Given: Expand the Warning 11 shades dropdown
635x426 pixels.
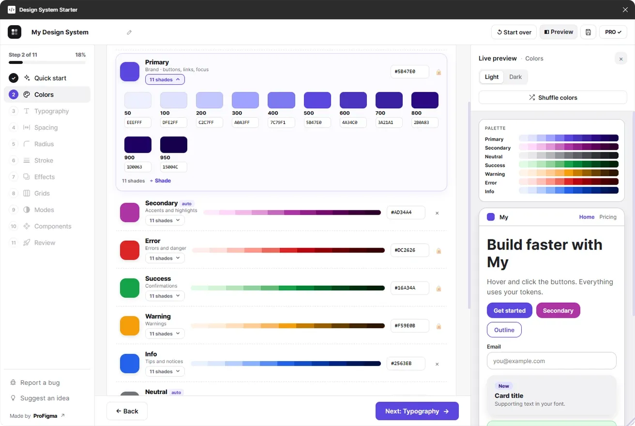Looking at the screenshot, I should pyautogui.click(x=165, y=334).
